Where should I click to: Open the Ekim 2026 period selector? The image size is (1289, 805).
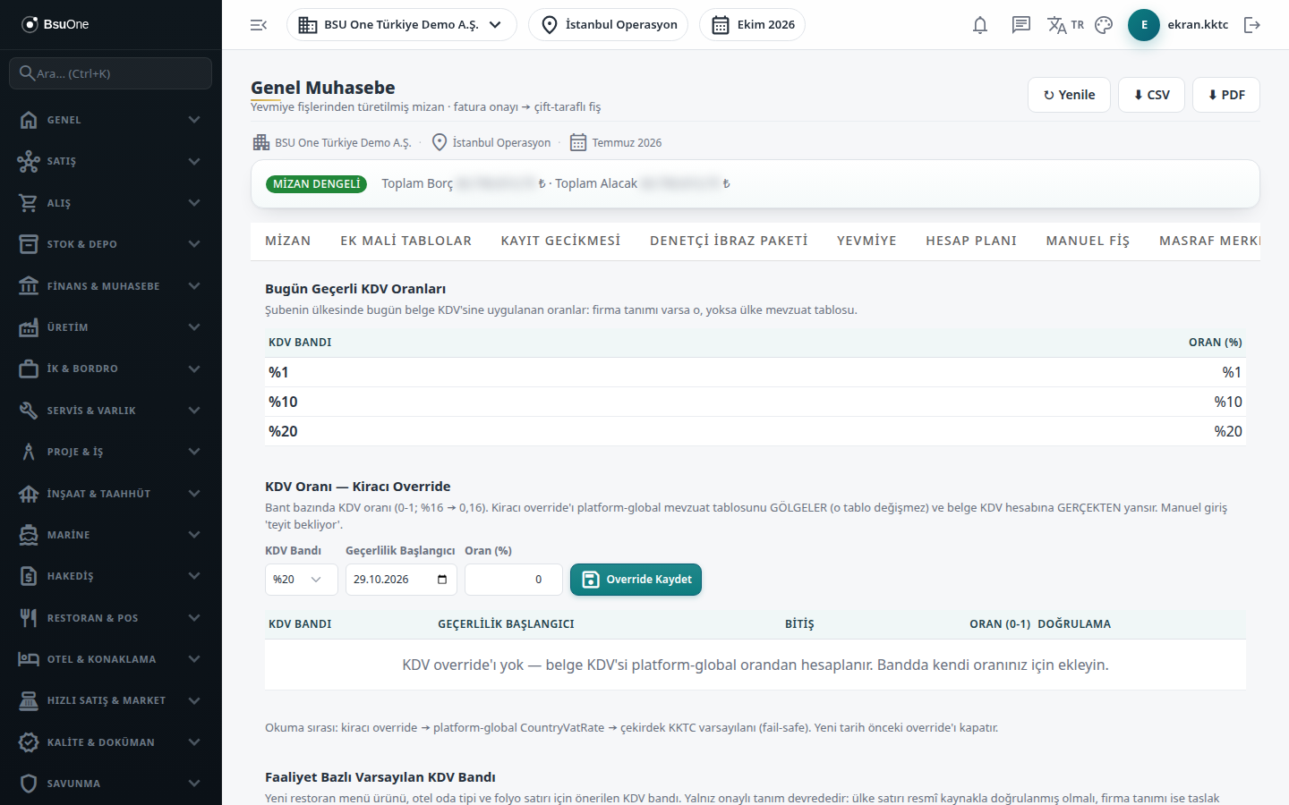(x=752, y=25)
